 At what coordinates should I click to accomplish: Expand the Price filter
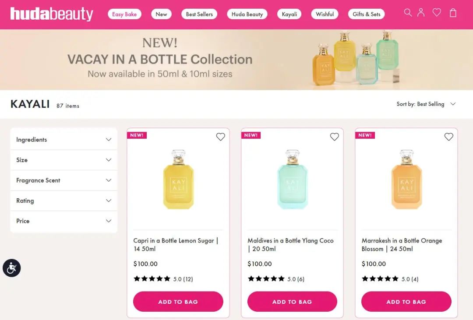[x=64, y=221]
